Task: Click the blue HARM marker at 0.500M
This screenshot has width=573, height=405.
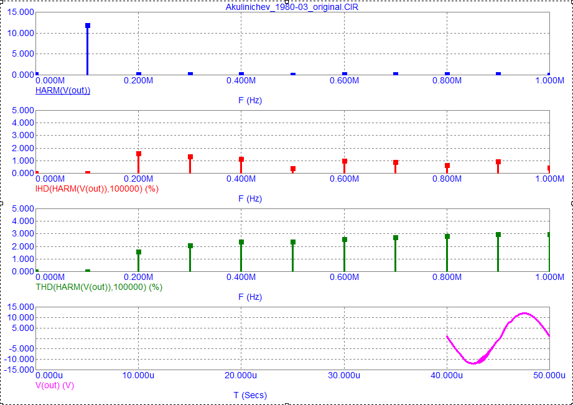Action: pyautogui.click(x=293, y=75)
